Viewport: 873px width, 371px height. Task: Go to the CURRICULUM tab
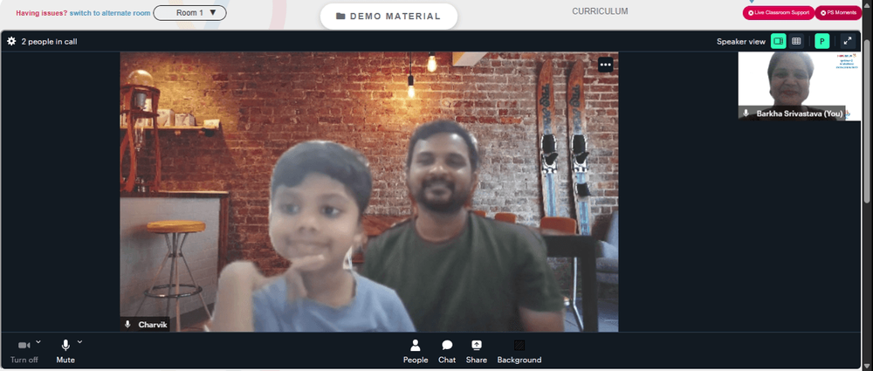[600, 11]
